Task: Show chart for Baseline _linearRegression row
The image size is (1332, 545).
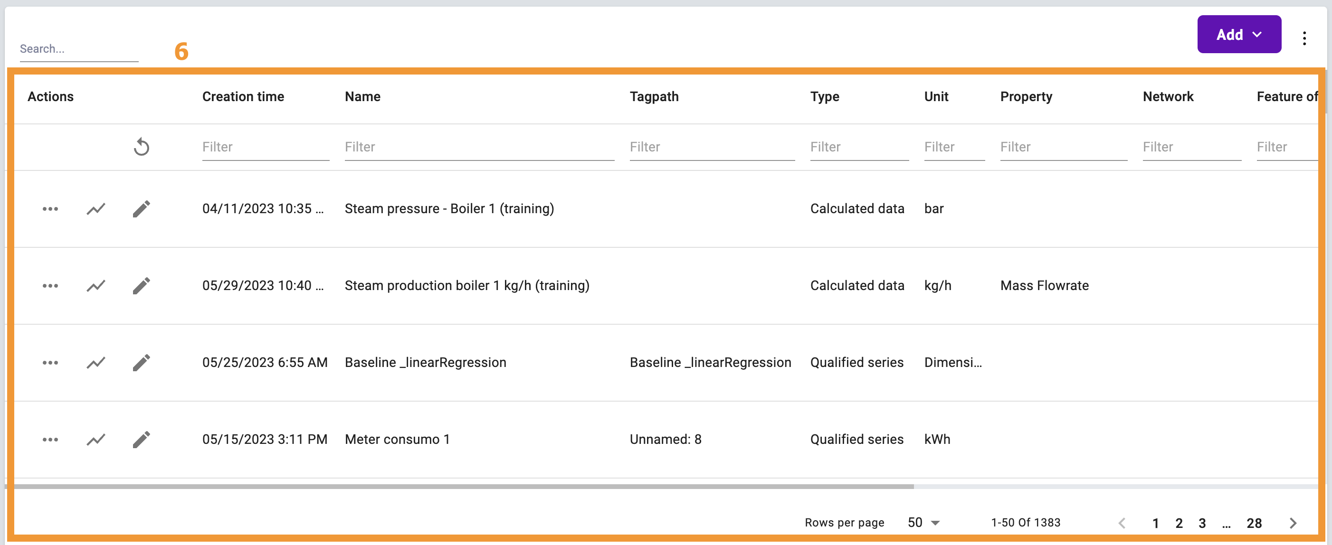Action: tap(95, 363)
